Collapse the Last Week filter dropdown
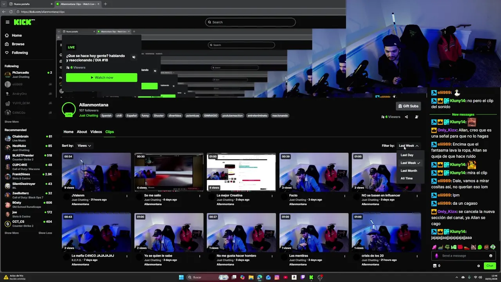This screenshot has height=282, width=501. [x=409, y=146]
